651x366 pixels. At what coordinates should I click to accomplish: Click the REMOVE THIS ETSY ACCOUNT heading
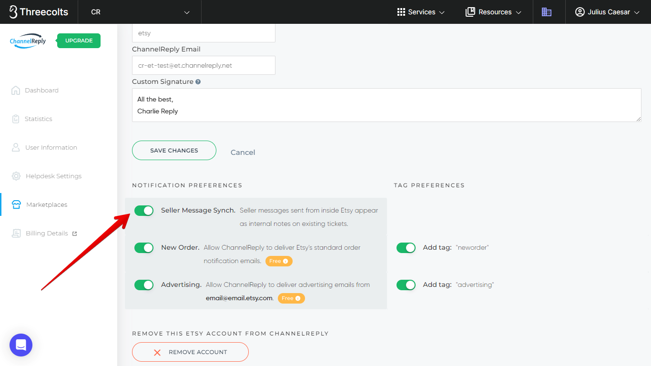pos(230,334)
